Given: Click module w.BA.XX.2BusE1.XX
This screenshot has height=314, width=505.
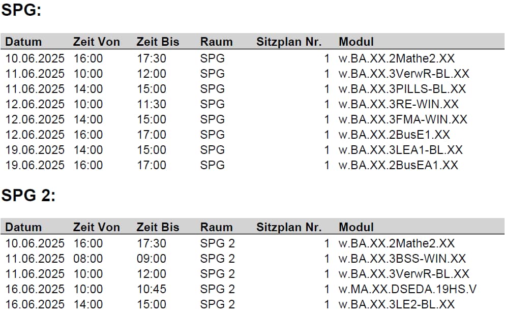Looking at the screenshot, I should coord(394,135).
